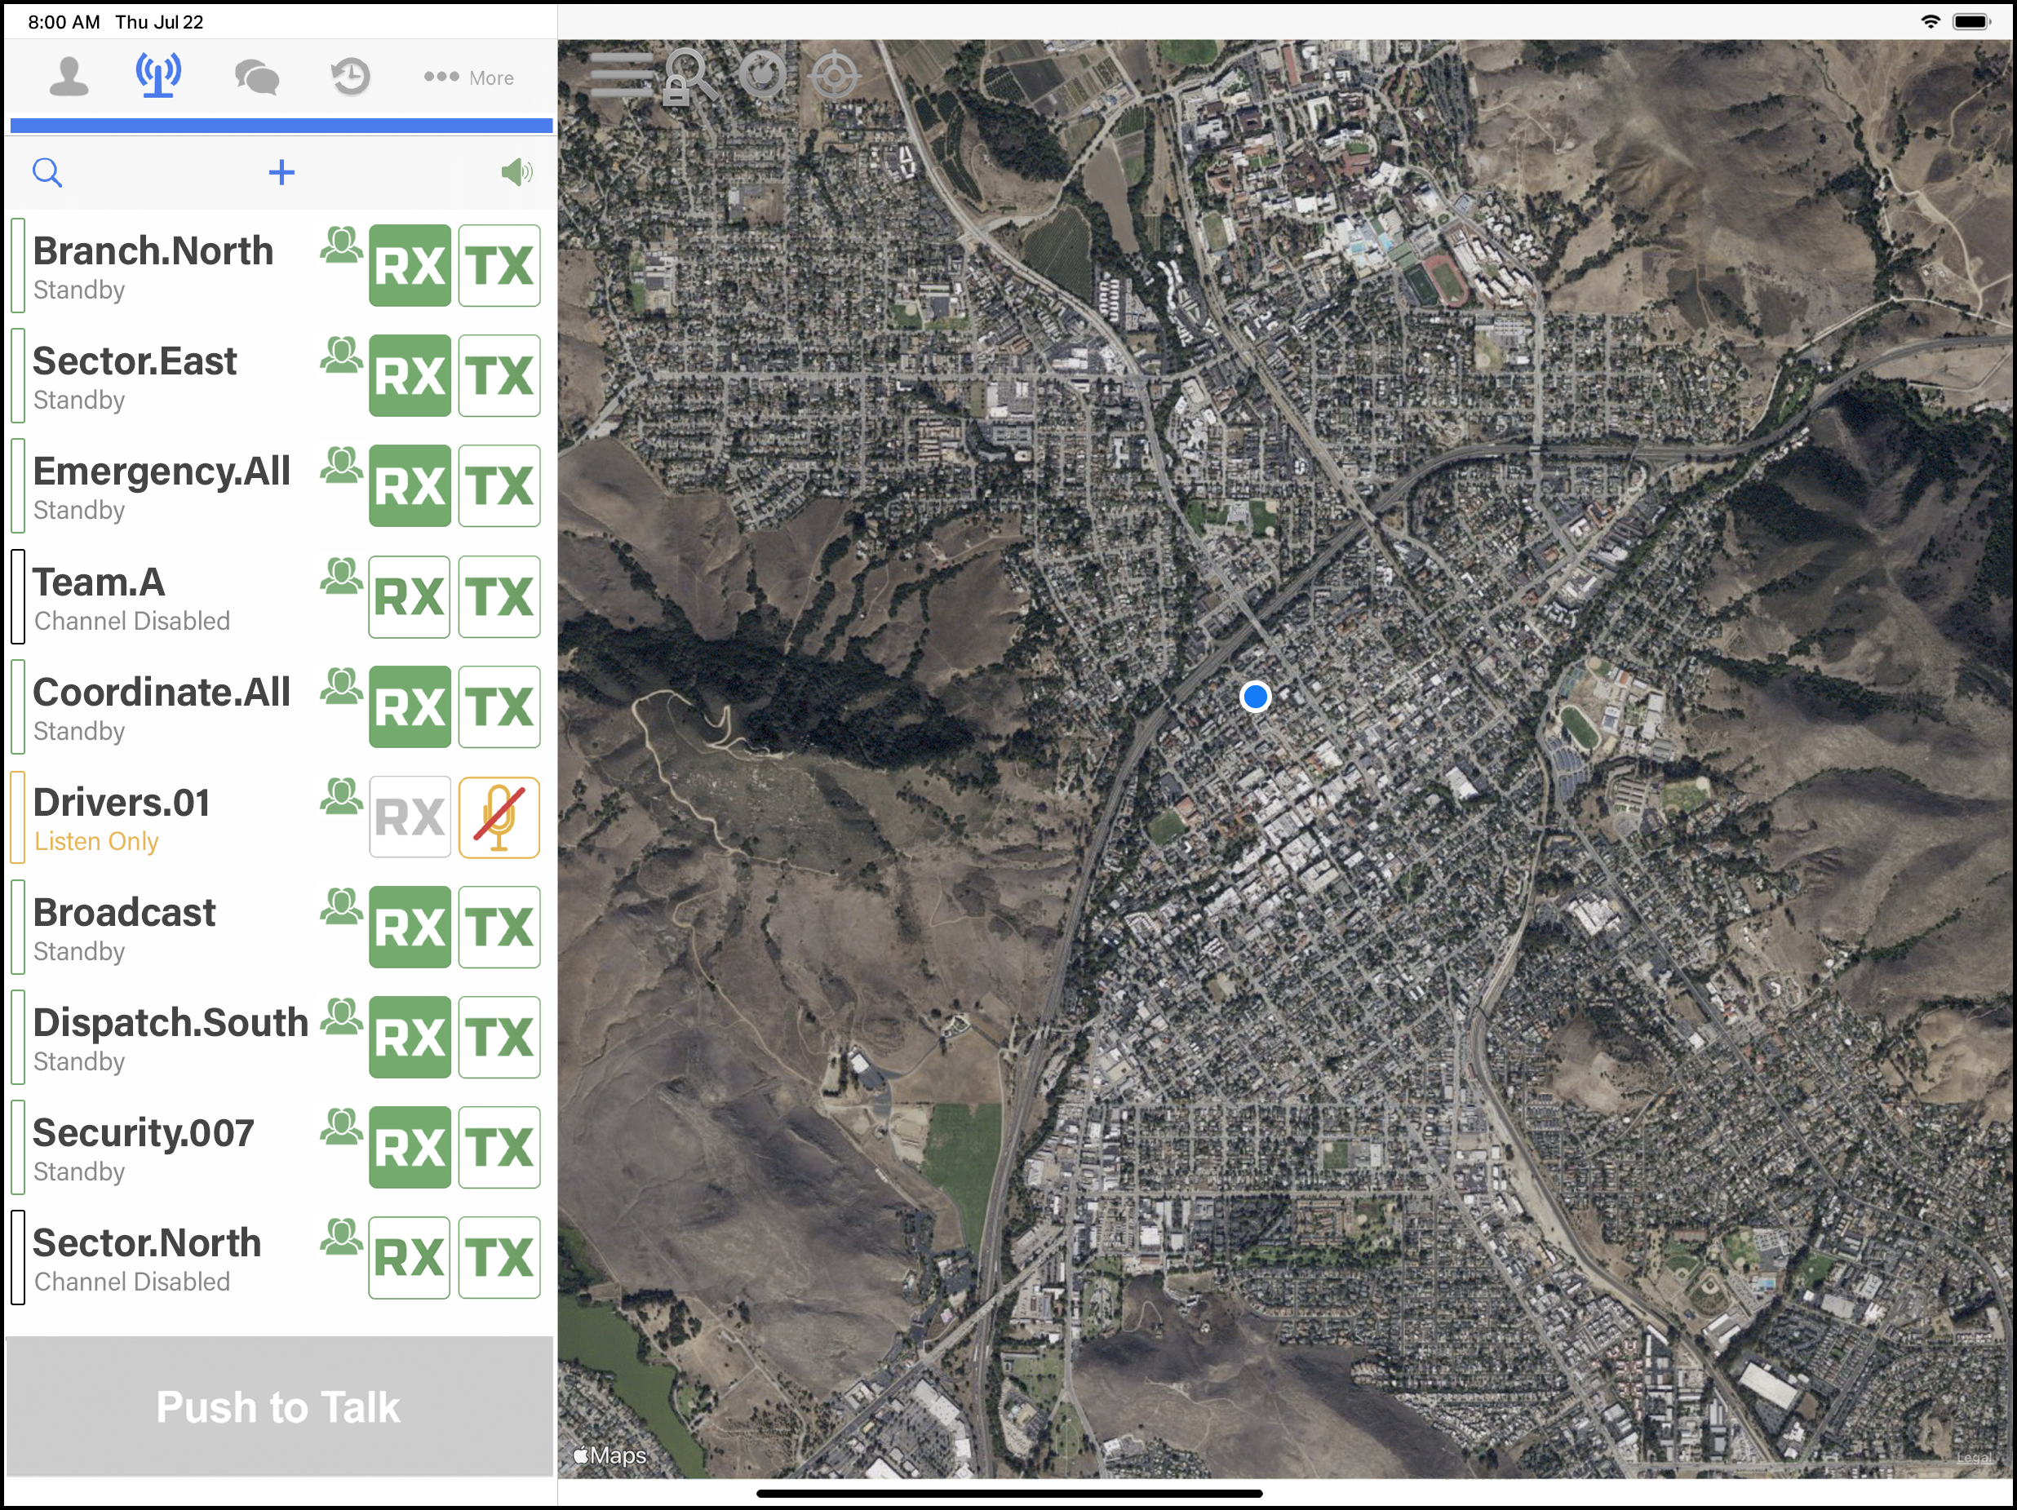Open the map hamburger menu

pyautogui.click(x=622, y=75)
